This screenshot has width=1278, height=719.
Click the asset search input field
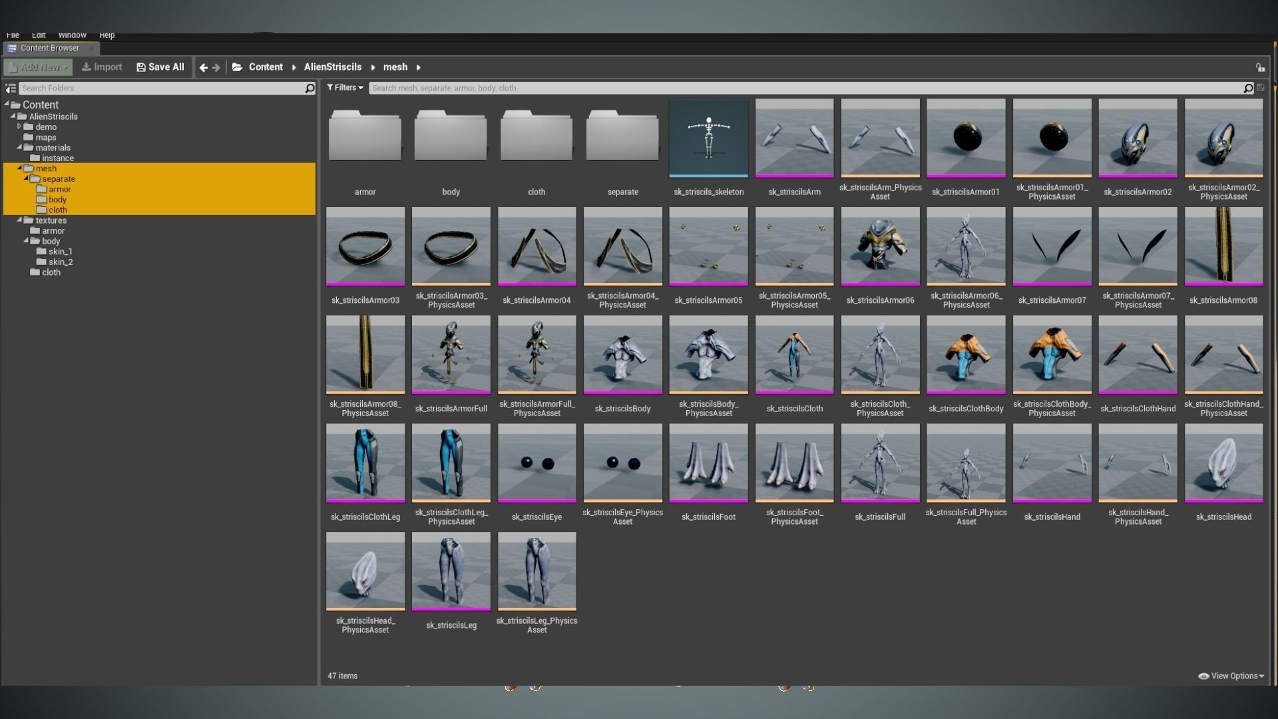(799, 88)
